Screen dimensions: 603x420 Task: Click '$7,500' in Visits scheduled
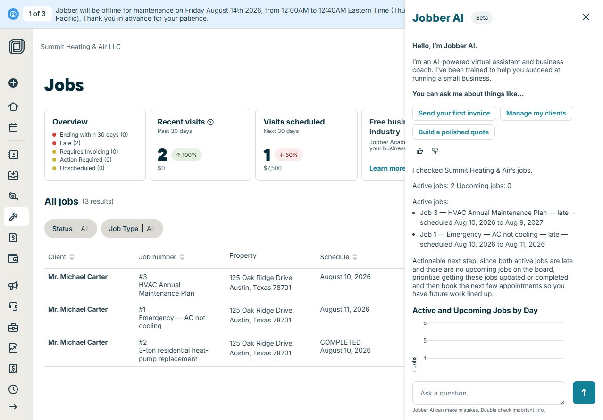coord(273,168)
